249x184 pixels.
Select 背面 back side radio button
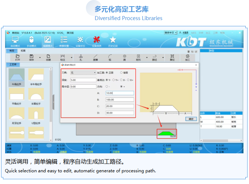[x=121, y=73]
